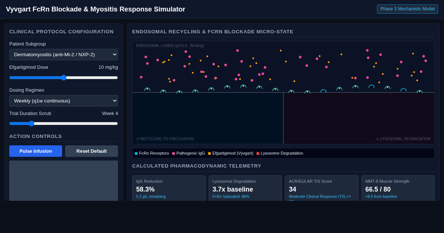Open the Dosing Regimen dropdown
Viewport: 444px width, 233px height.
[x=64, y=101]
